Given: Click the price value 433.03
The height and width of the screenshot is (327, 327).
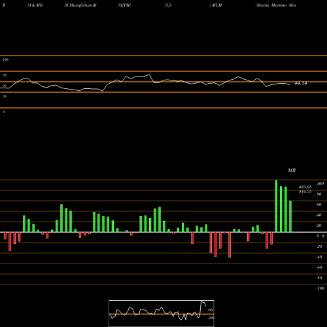Looking at the screenshot, I should point(305,187).
